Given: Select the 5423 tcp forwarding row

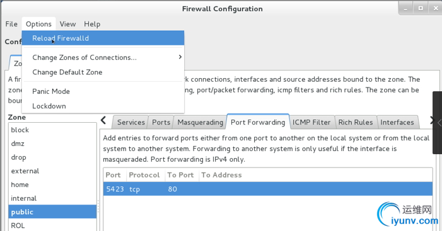Looking at the screenshot, I should tap(268, 189).
